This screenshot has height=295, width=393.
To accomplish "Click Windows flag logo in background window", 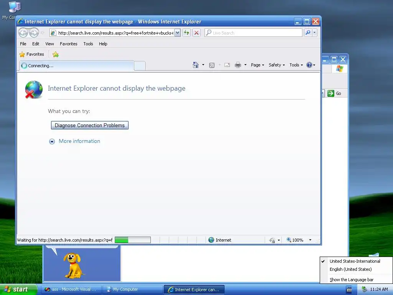I will click(x=339, y=68).
